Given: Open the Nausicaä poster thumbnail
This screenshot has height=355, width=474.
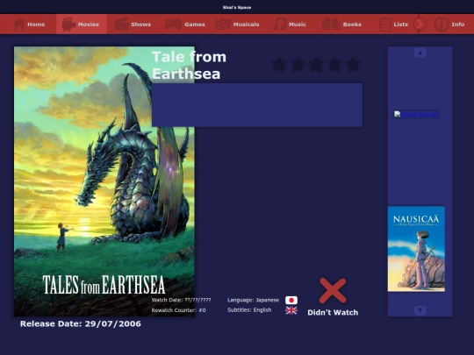Looking at the screenshot, I should tap(416, 249).
